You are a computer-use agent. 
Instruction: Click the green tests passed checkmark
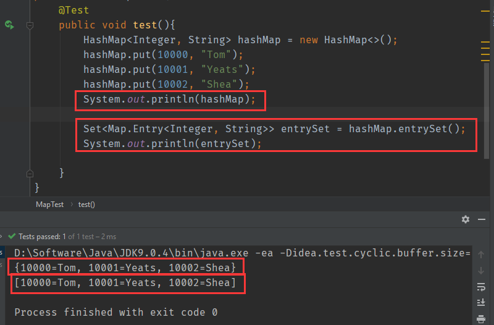point(12,236)
